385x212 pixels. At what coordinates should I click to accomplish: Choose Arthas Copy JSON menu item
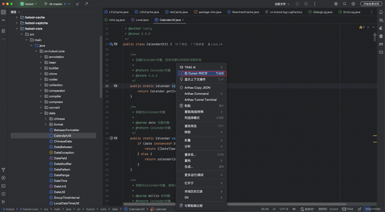(x=201, y=88)
